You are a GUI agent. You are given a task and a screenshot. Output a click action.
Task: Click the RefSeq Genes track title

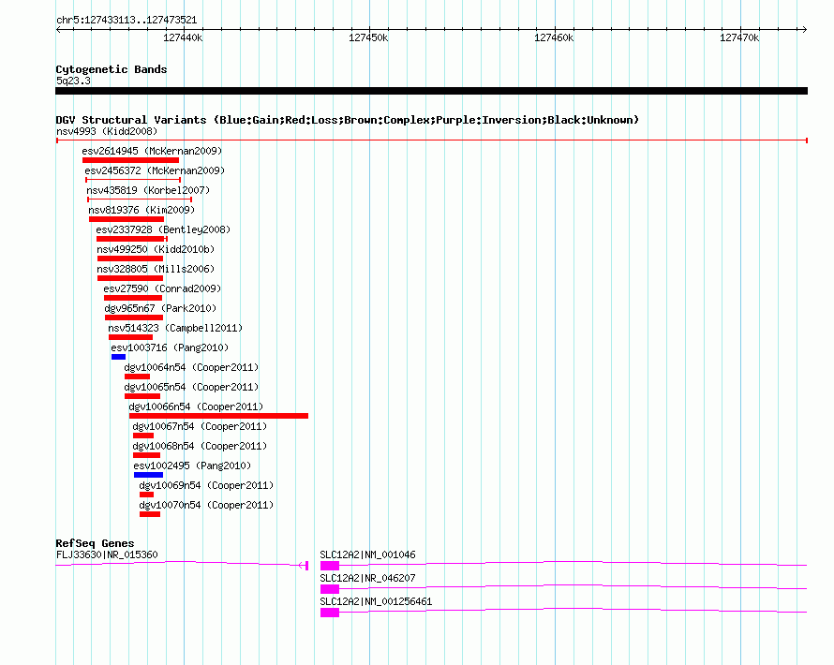95,542
